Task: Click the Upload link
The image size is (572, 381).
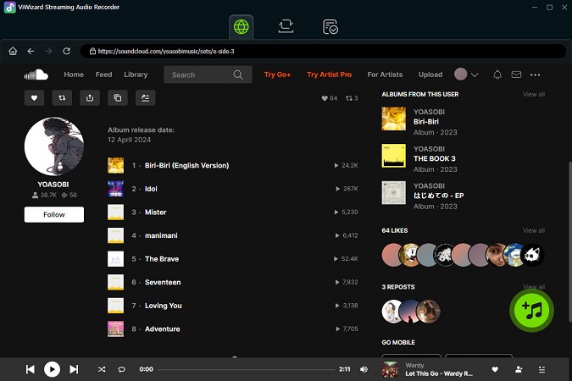Action: [430, 75]
